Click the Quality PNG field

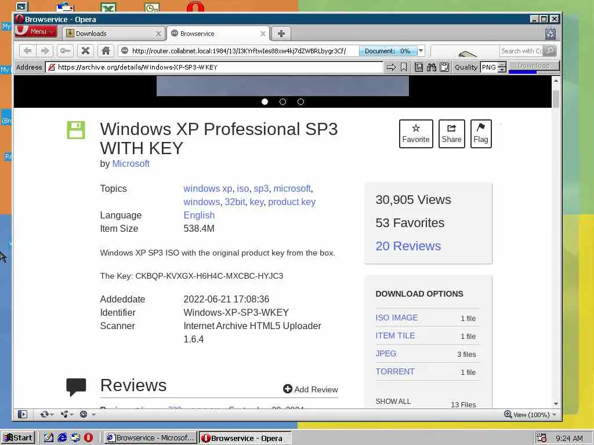pos(489,67)
